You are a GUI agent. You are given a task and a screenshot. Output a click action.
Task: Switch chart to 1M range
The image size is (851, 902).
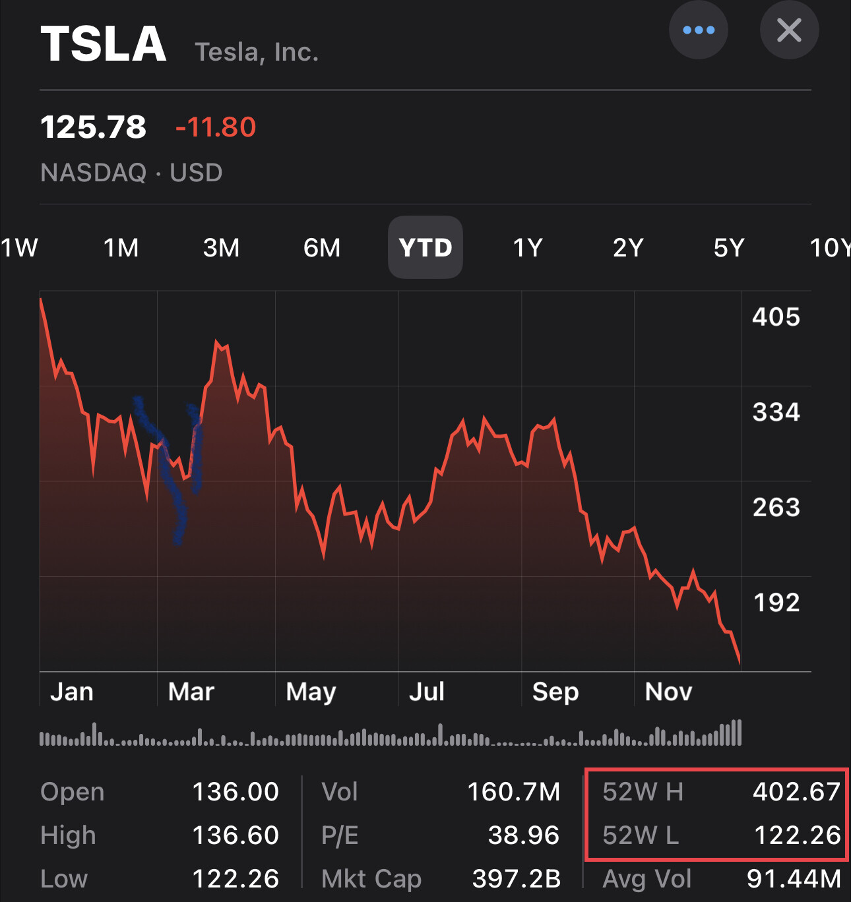(121, 248)
